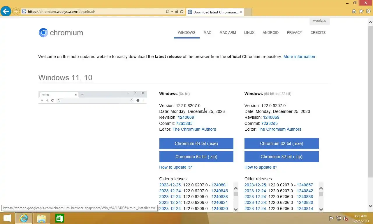Open the PRIVACY navigation item
The width and height of the screenshot is (373, 224).
point(294,33)
